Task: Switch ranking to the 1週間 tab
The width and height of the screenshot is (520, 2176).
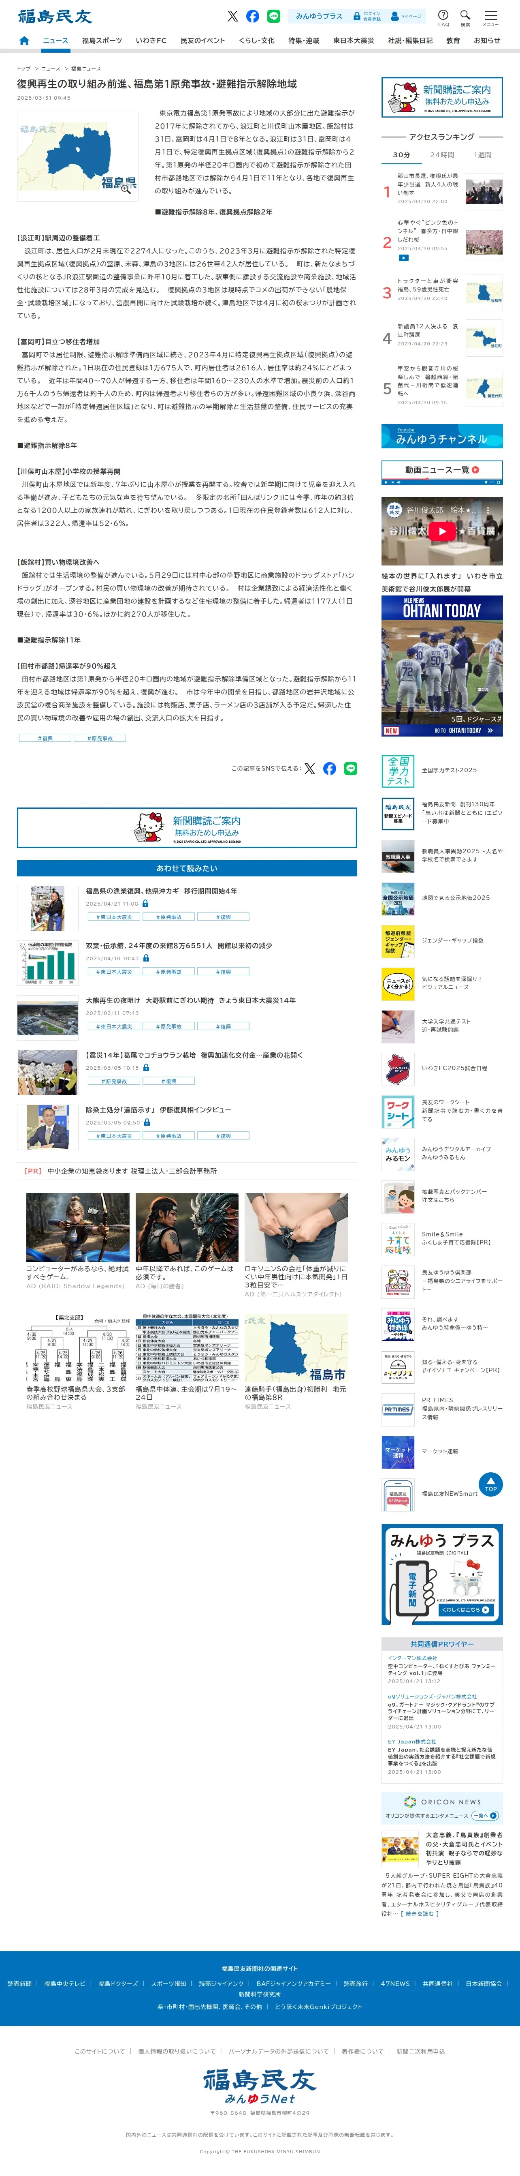Action: click(482, 154)
